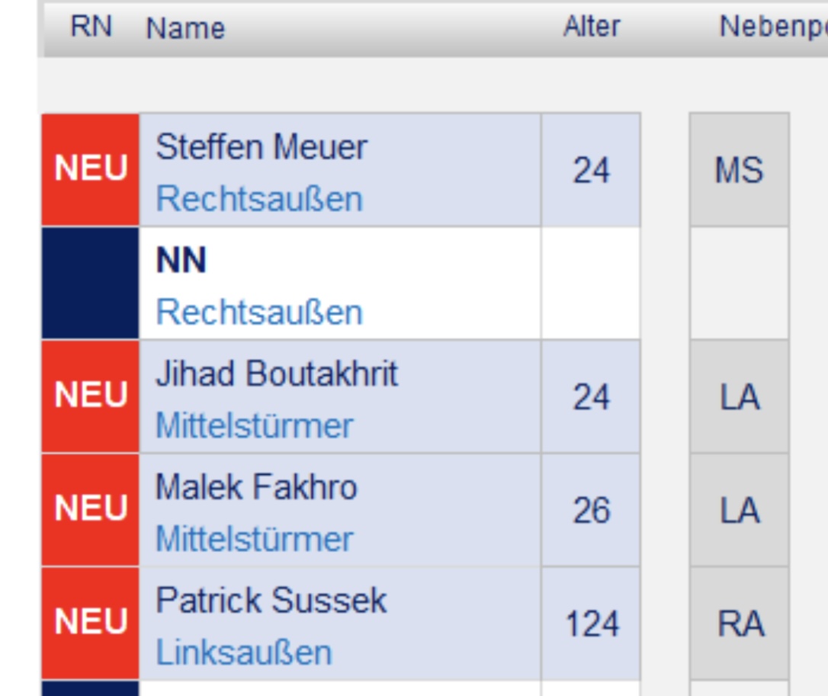Click Mittelstürmer under Malek Fakhro
Viewport: 828px width, 696px height.
pyautogui.click(x=255, y=539)
